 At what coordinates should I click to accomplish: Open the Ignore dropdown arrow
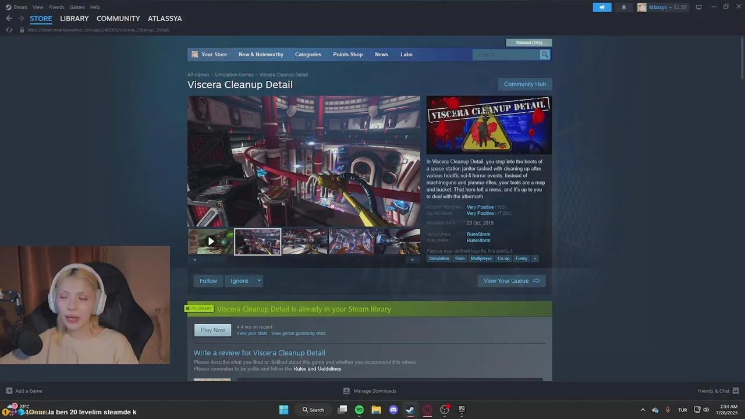tap(259, 280)
